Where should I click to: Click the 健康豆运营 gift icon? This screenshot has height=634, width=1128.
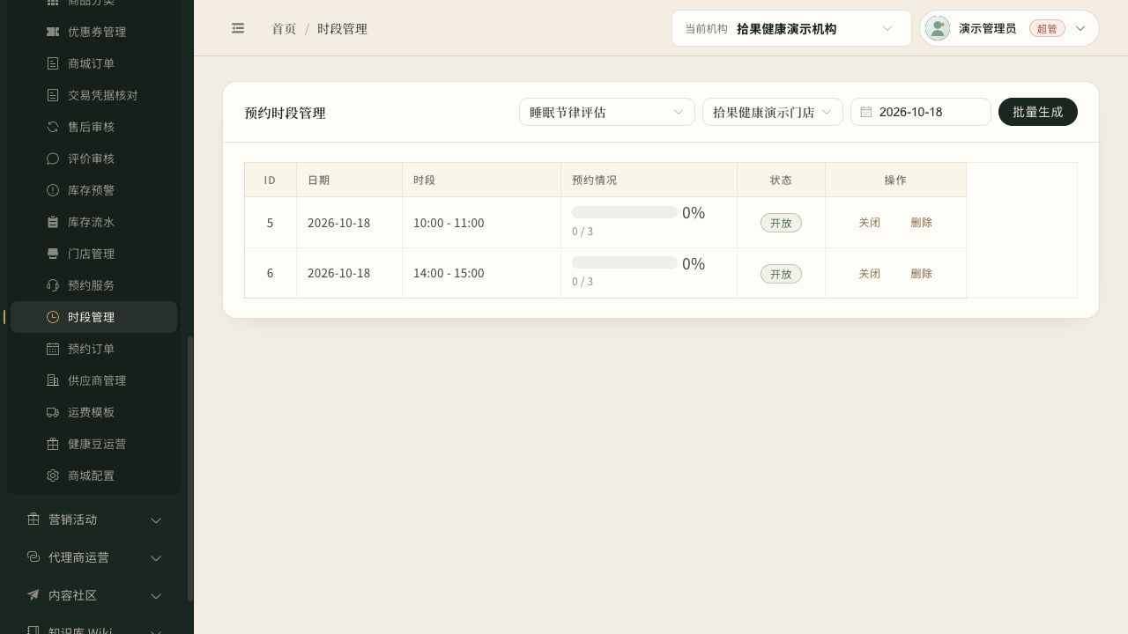pos(53,444)
